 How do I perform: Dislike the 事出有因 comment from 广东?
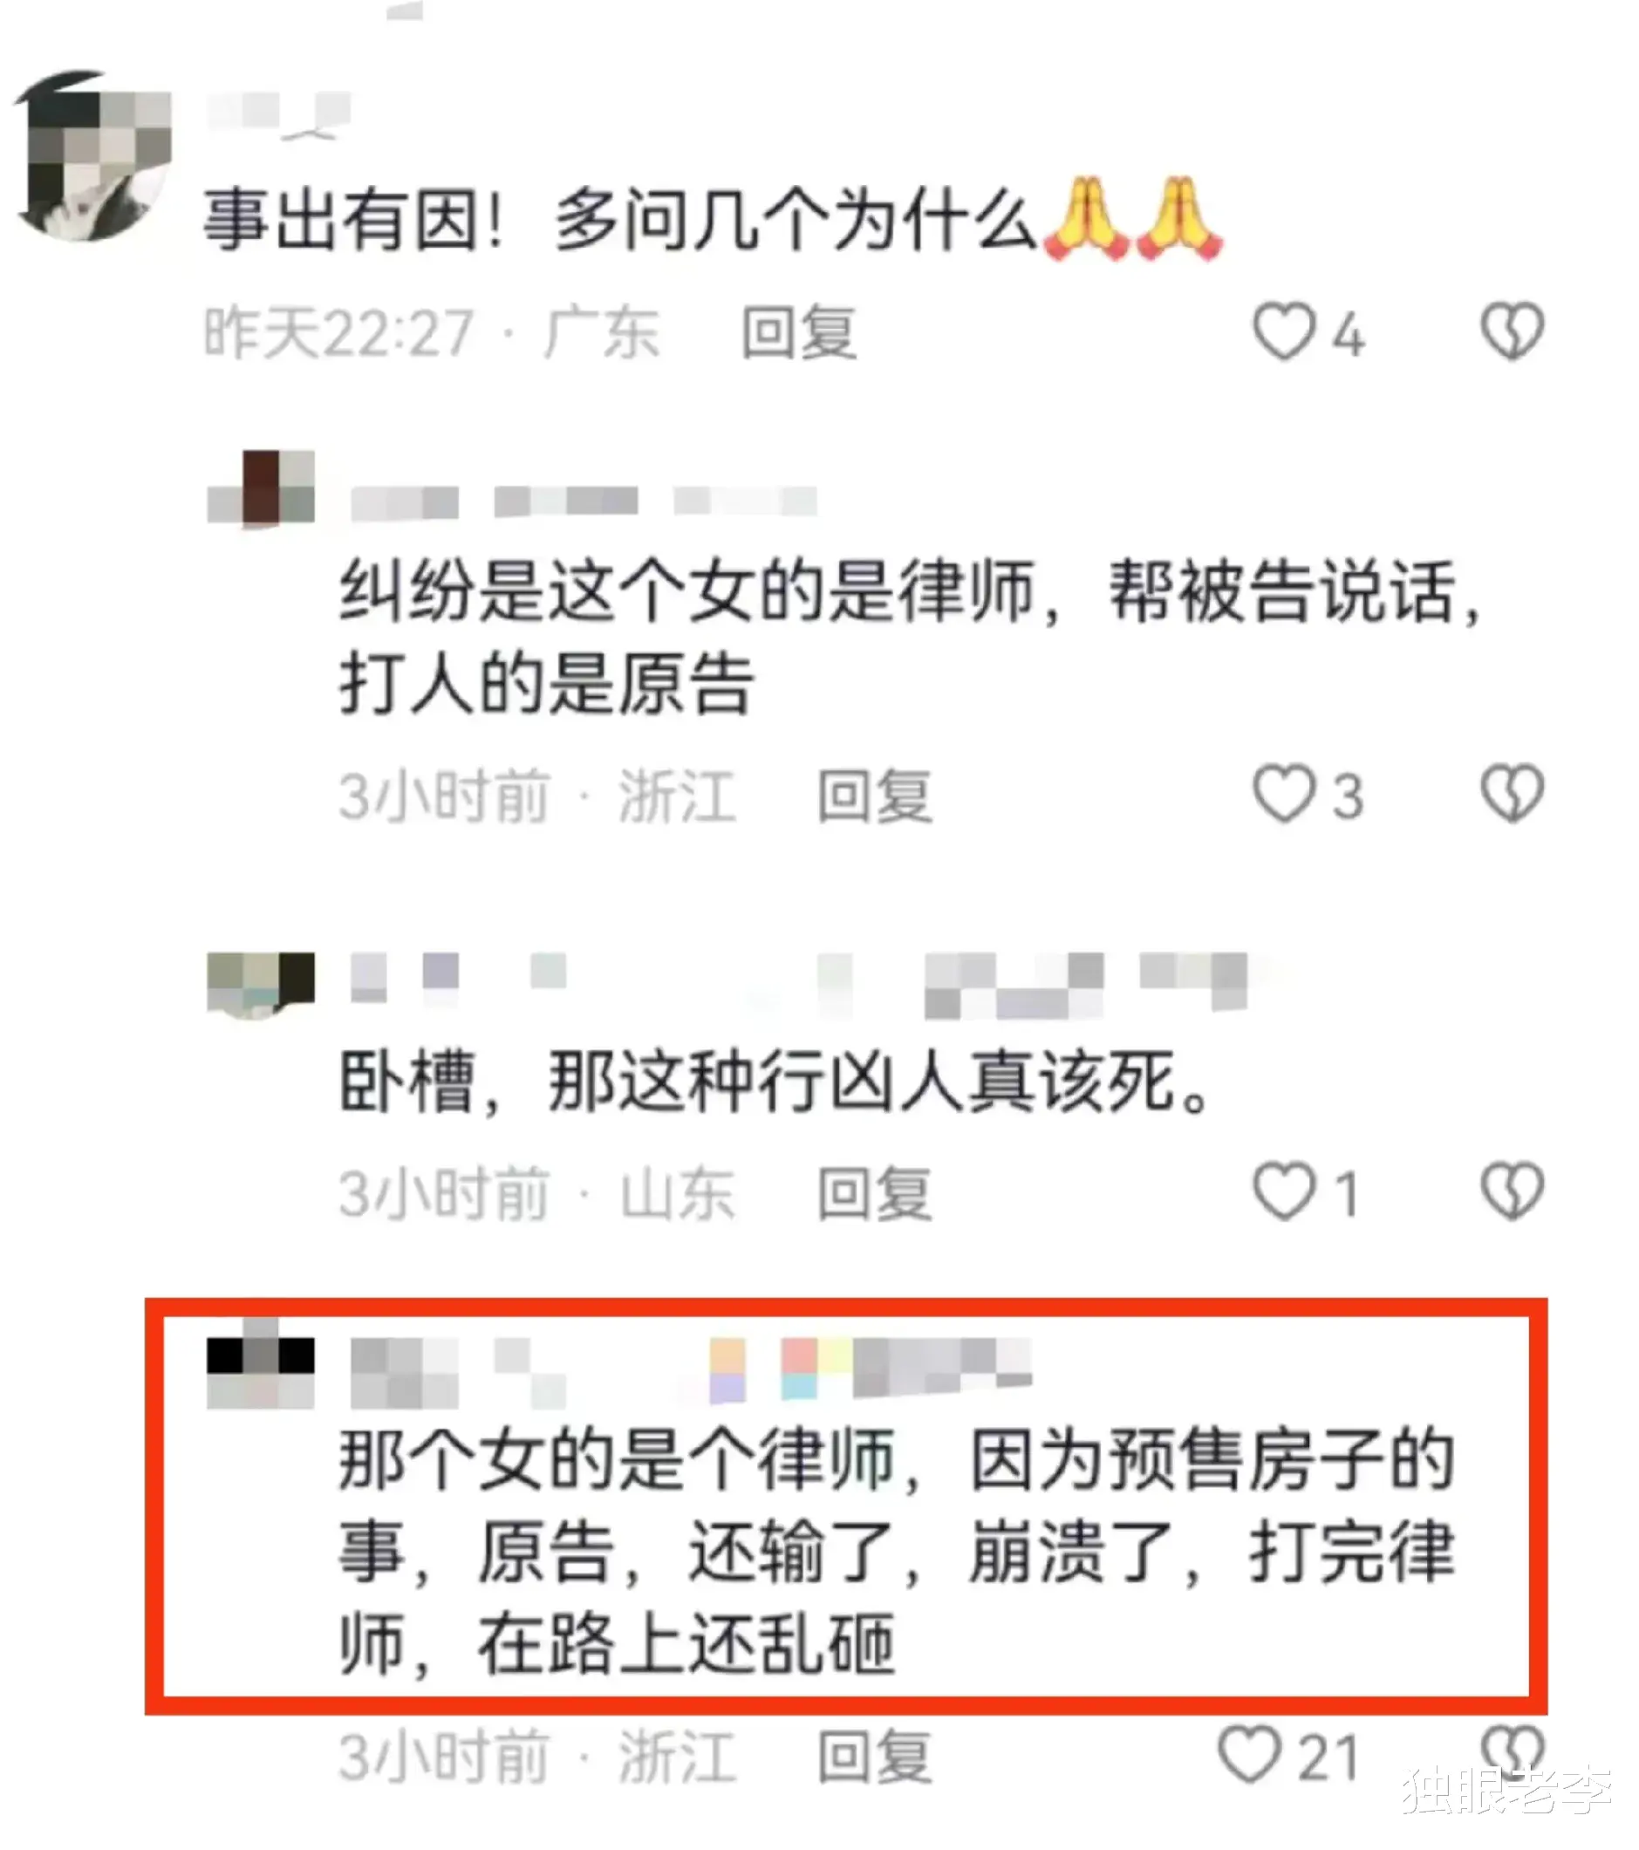click(x=1512, y=331)
